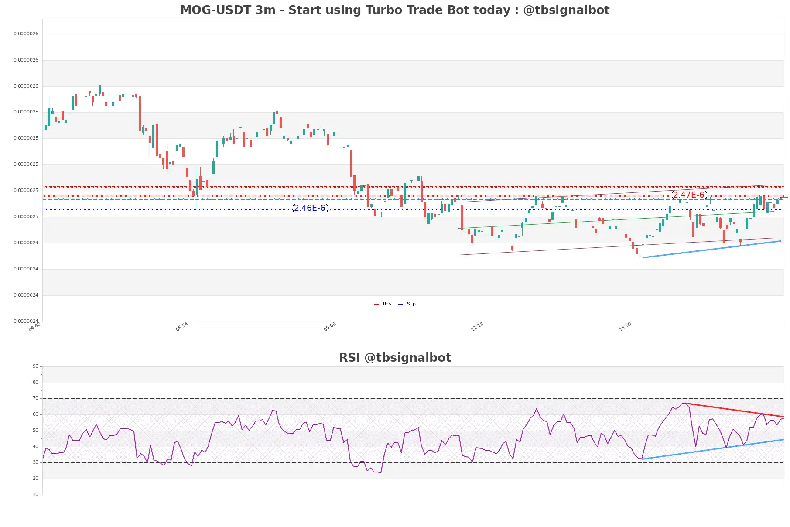Click the red descending RSI trendline

735,410
